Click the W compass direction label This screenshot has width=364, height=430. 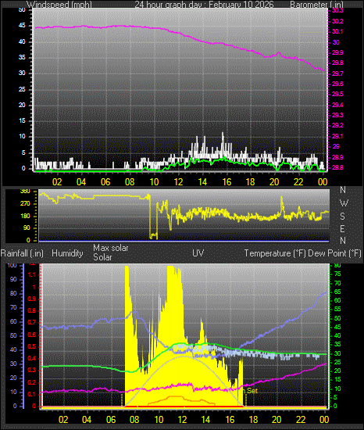point(344,203)
